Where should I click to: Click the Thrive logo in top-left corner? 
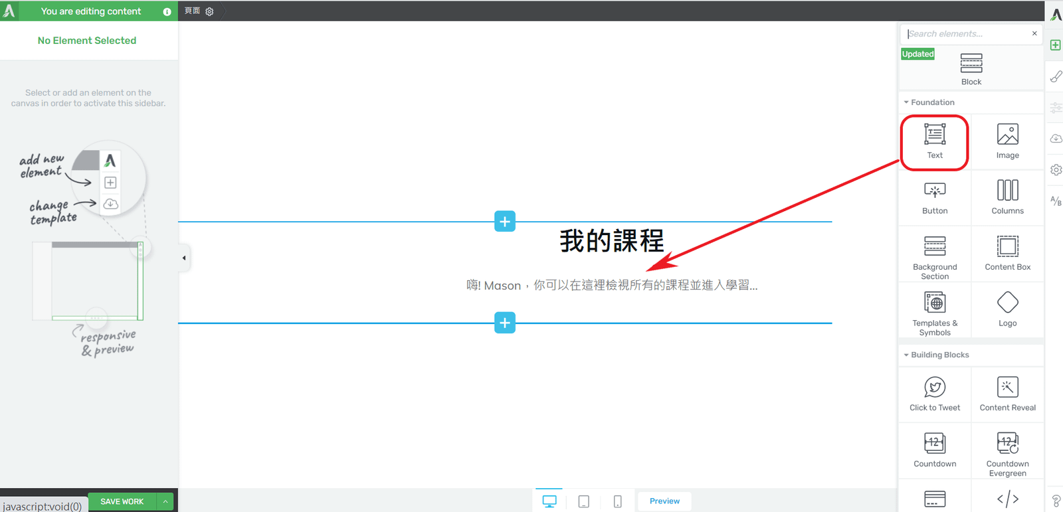pos(9,11)
